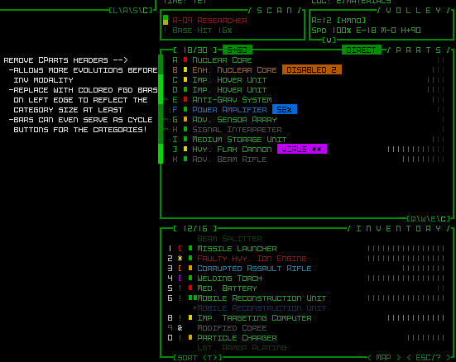Click the dimmed Lgt. Armor Plating entry
Image resolution: width=456 pixels, height=362 pixels.
[x=242, y=348]
